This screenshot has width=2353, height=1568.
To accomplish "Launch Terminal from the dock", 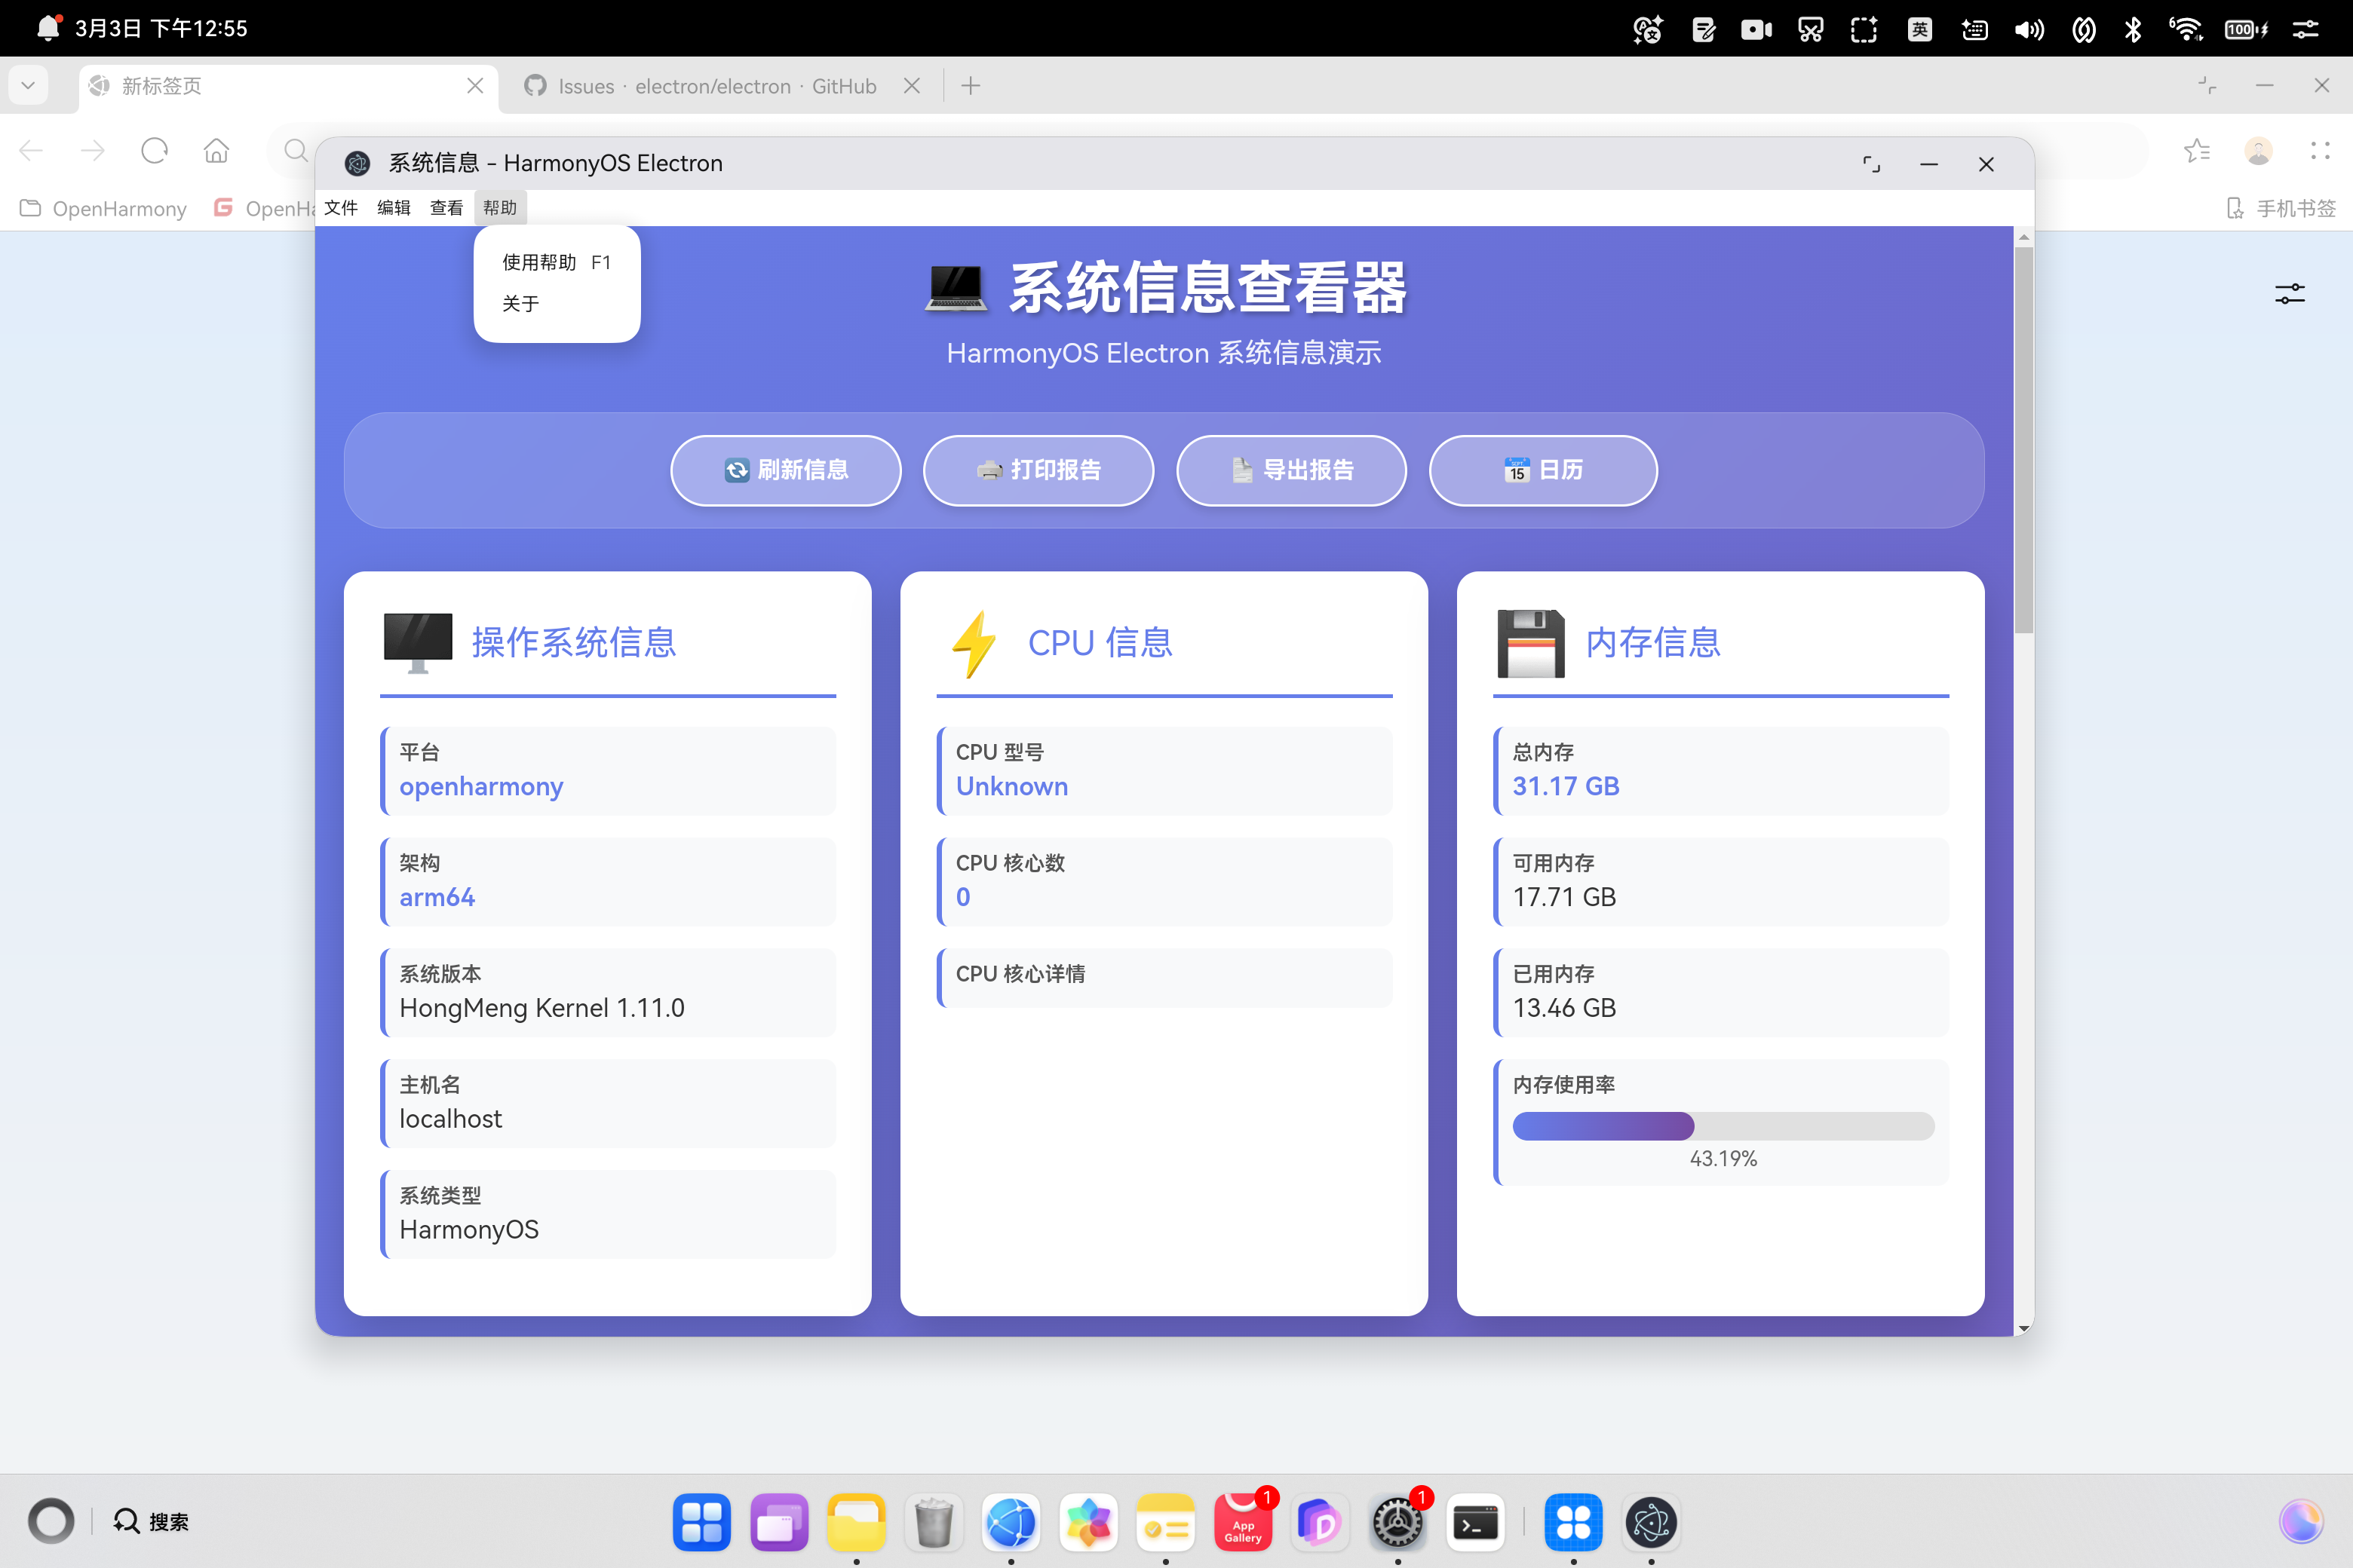I will tap(1476, 1523).
